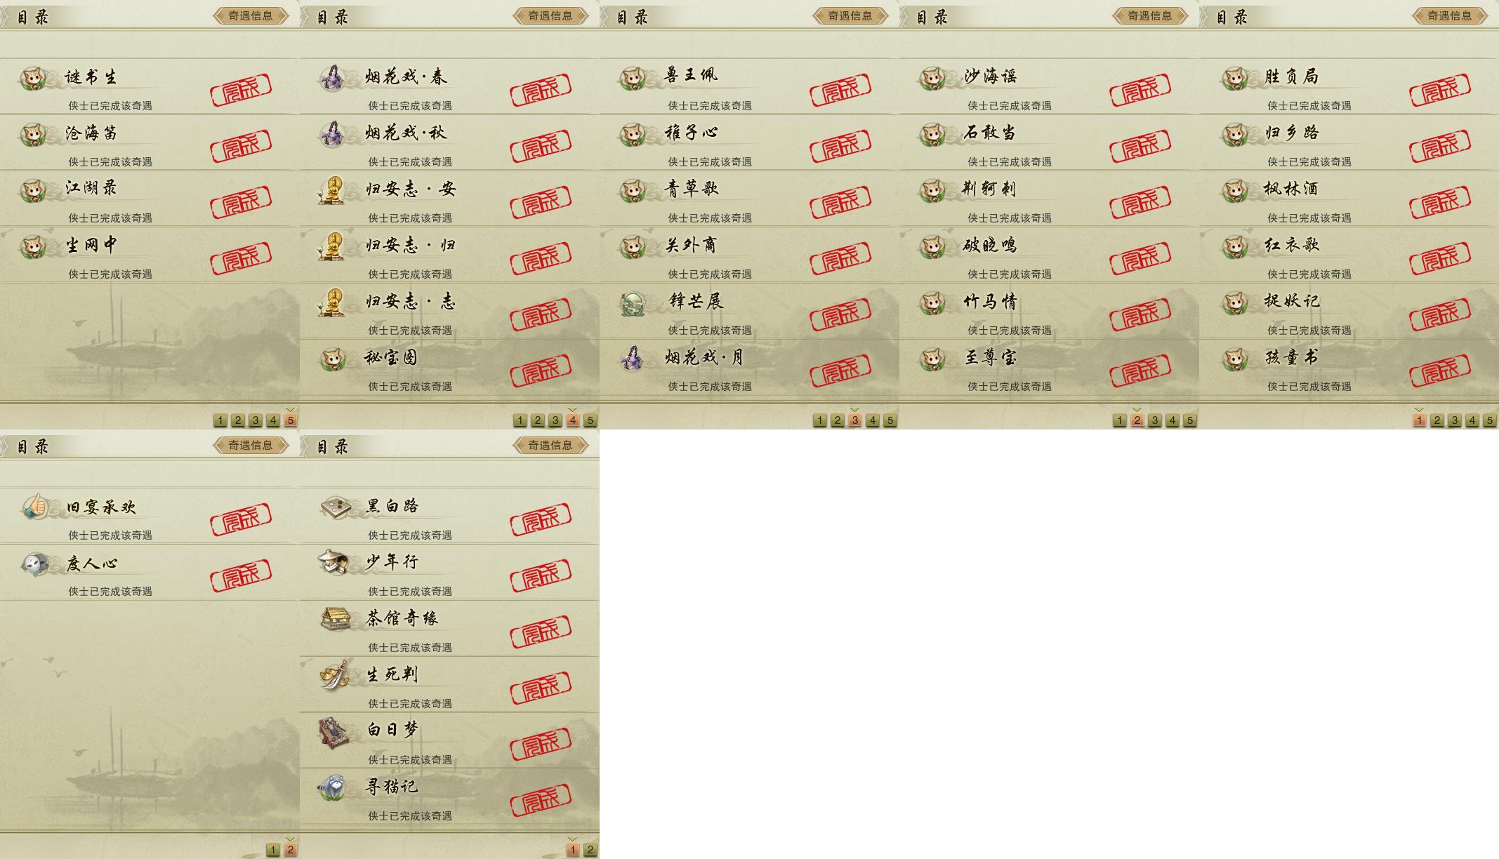Select the 荆轲刺 entry title

[x=989, y=189]
